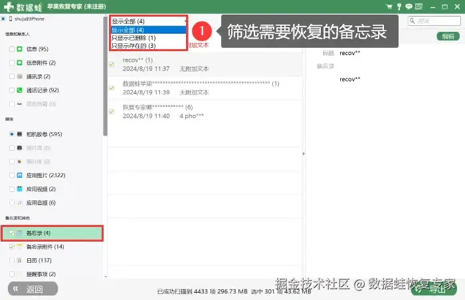Click the 信息附件 (2) attachment icon
Screen dimensions: 465x300
tap(19, 62)
